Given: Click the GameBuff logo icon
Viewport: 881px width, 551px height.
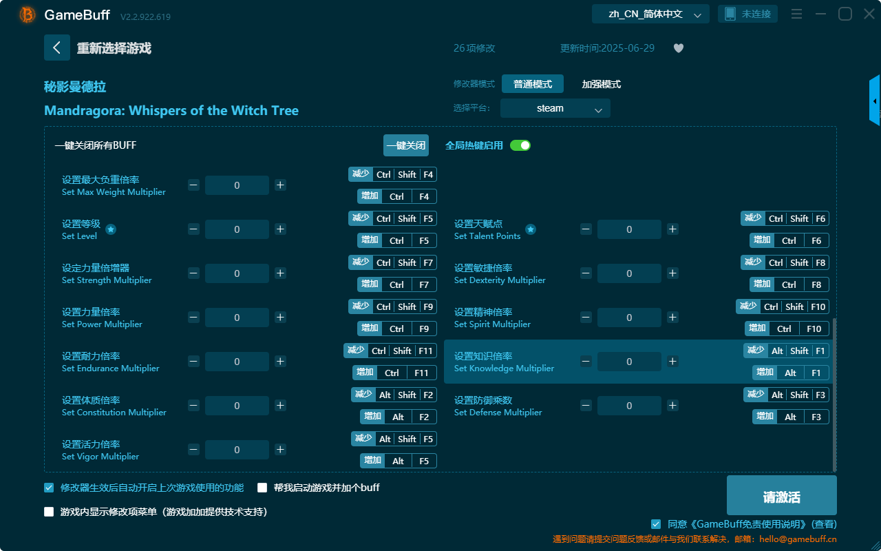Looking at the screenshot, I should click(x=28, y=14).
